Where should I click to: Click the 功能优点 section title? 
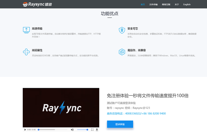coord(110,14)
